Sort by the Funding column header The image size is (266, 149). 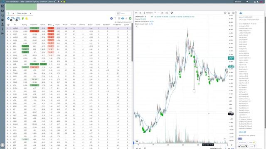25,25
